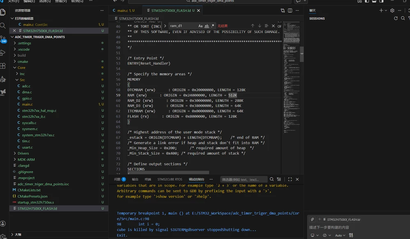The height and width of the screenshot is (239, 410).
Task: Toggle Match Whole Word in find widget
Action: point(206,26)
